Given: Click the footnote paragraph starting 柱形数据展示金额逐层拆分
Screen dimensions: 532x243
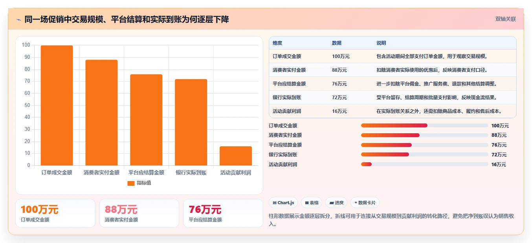Looking at the screenshot, I should 392,220.
